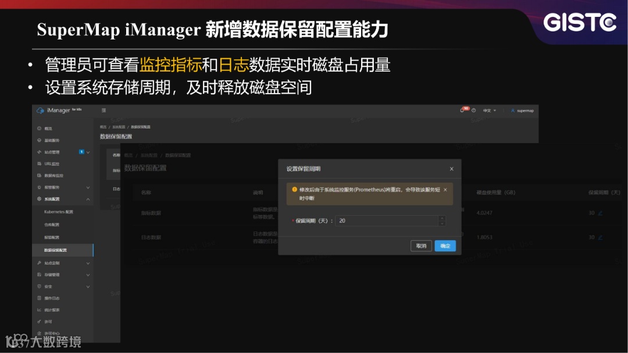Click 取消 to cancel the dialog
628x353 pixels.
tap(421, 245)
